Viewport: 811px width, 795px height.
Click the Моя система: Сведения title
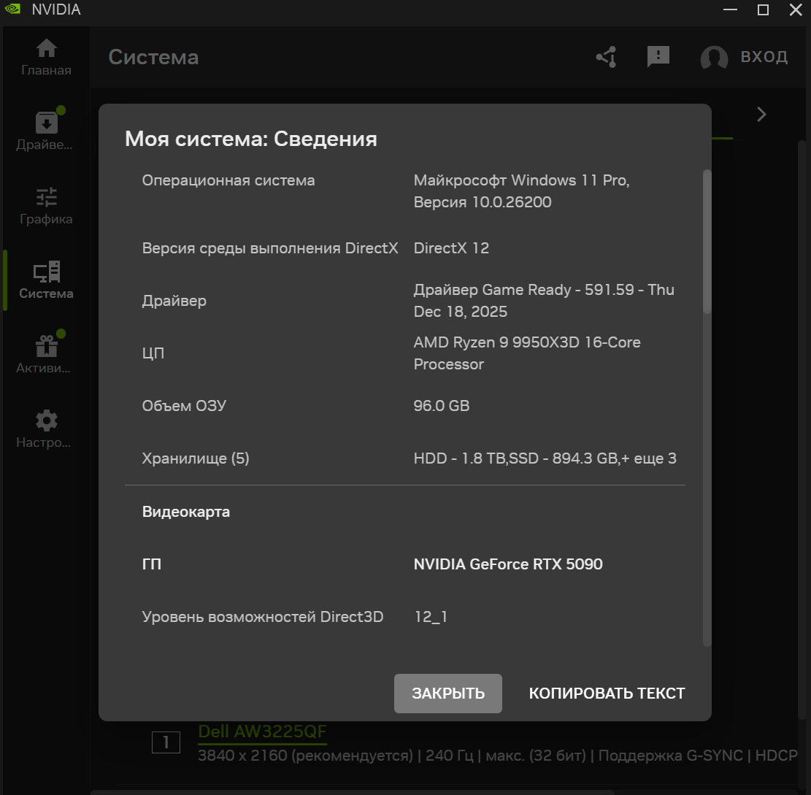(251, 139)
